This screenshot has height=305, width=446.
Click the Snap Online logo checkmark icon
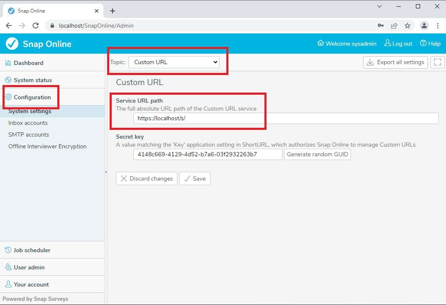(12, 44)
